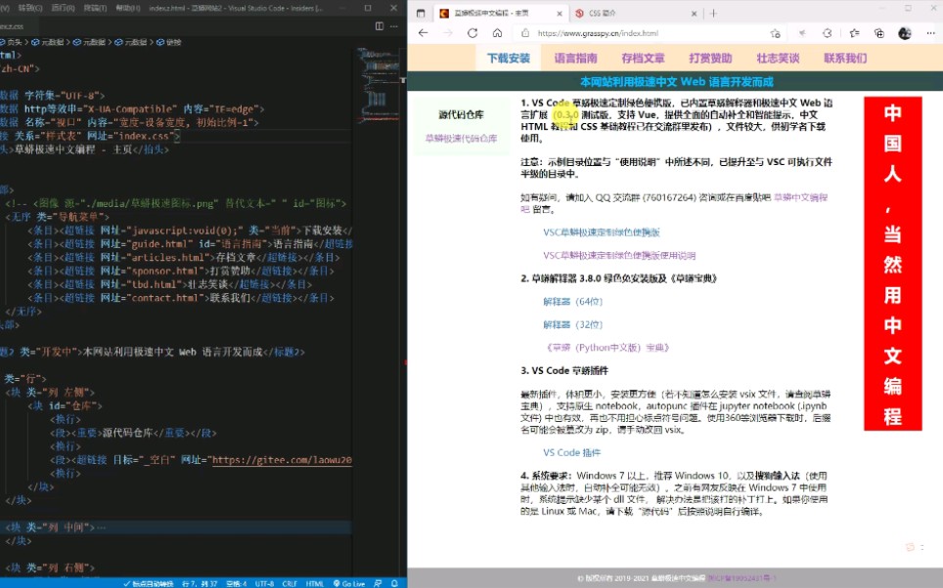943x588 pixels.
Task: Add current page to favorites via star icon
Action: pos(777,32)
